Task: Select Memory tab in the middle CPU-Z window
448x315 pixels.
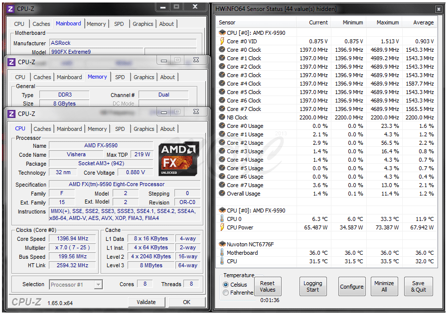Action: coord(97,77)
